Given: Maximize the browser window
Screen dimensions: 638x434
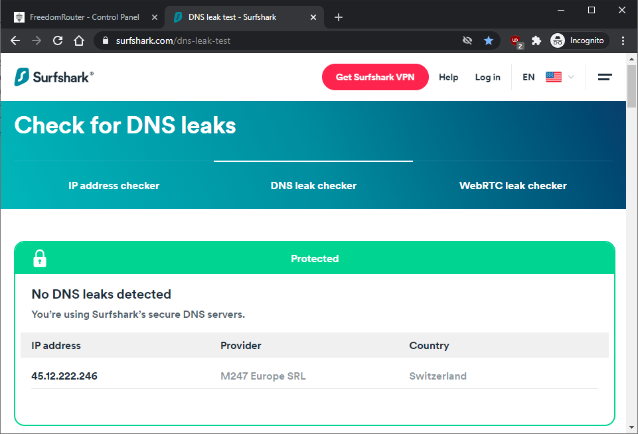Looking at the screenshot, I should [x=592, y=10].
